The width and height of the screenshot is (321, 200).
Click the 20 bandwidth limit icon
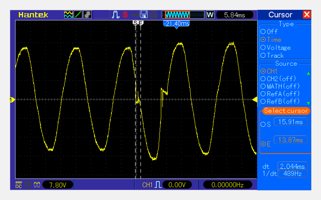click(x=28, y=185)
